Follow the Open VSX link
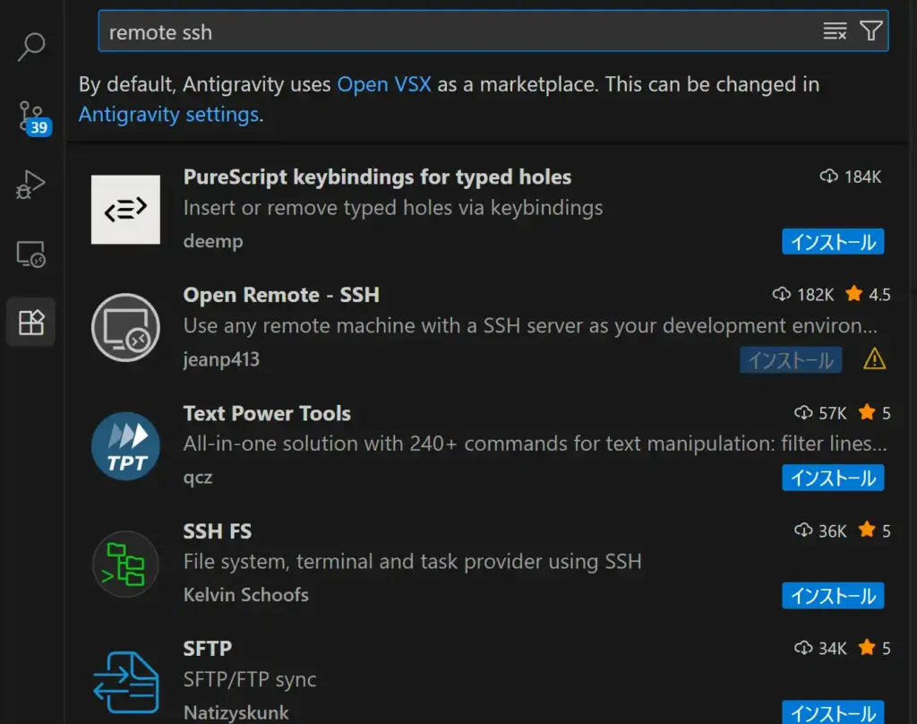The height and width of the screenshot is (724, 917). coord(383,84)
